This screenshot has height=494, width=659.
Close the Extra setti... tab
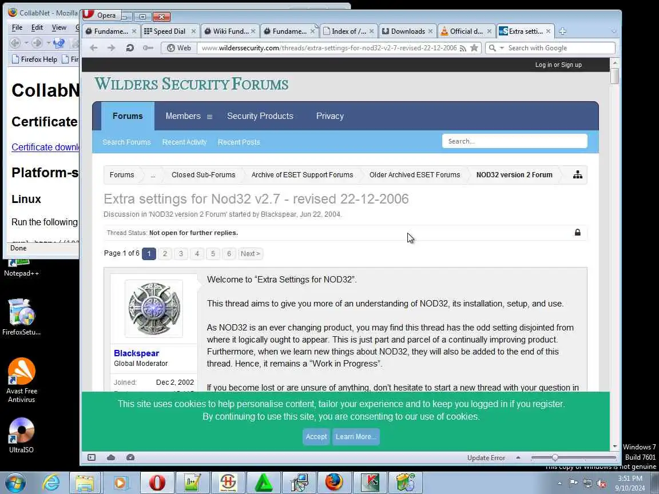[x=548, y=31]
